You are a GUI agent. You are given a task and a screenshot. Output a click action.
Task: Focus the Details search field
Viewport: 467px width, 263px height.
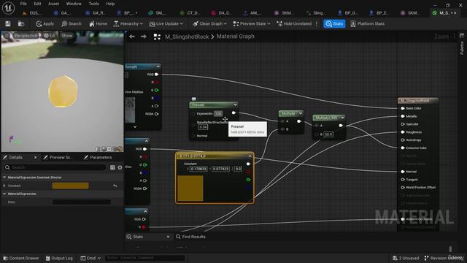point(55,167)
